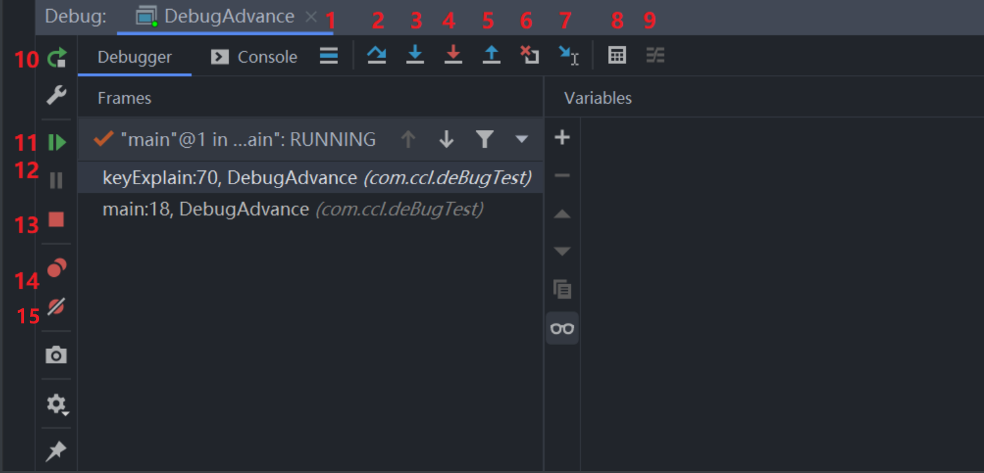984x473 pixels.
Task: Resume program with the green play icon
Action: point(58,142)
